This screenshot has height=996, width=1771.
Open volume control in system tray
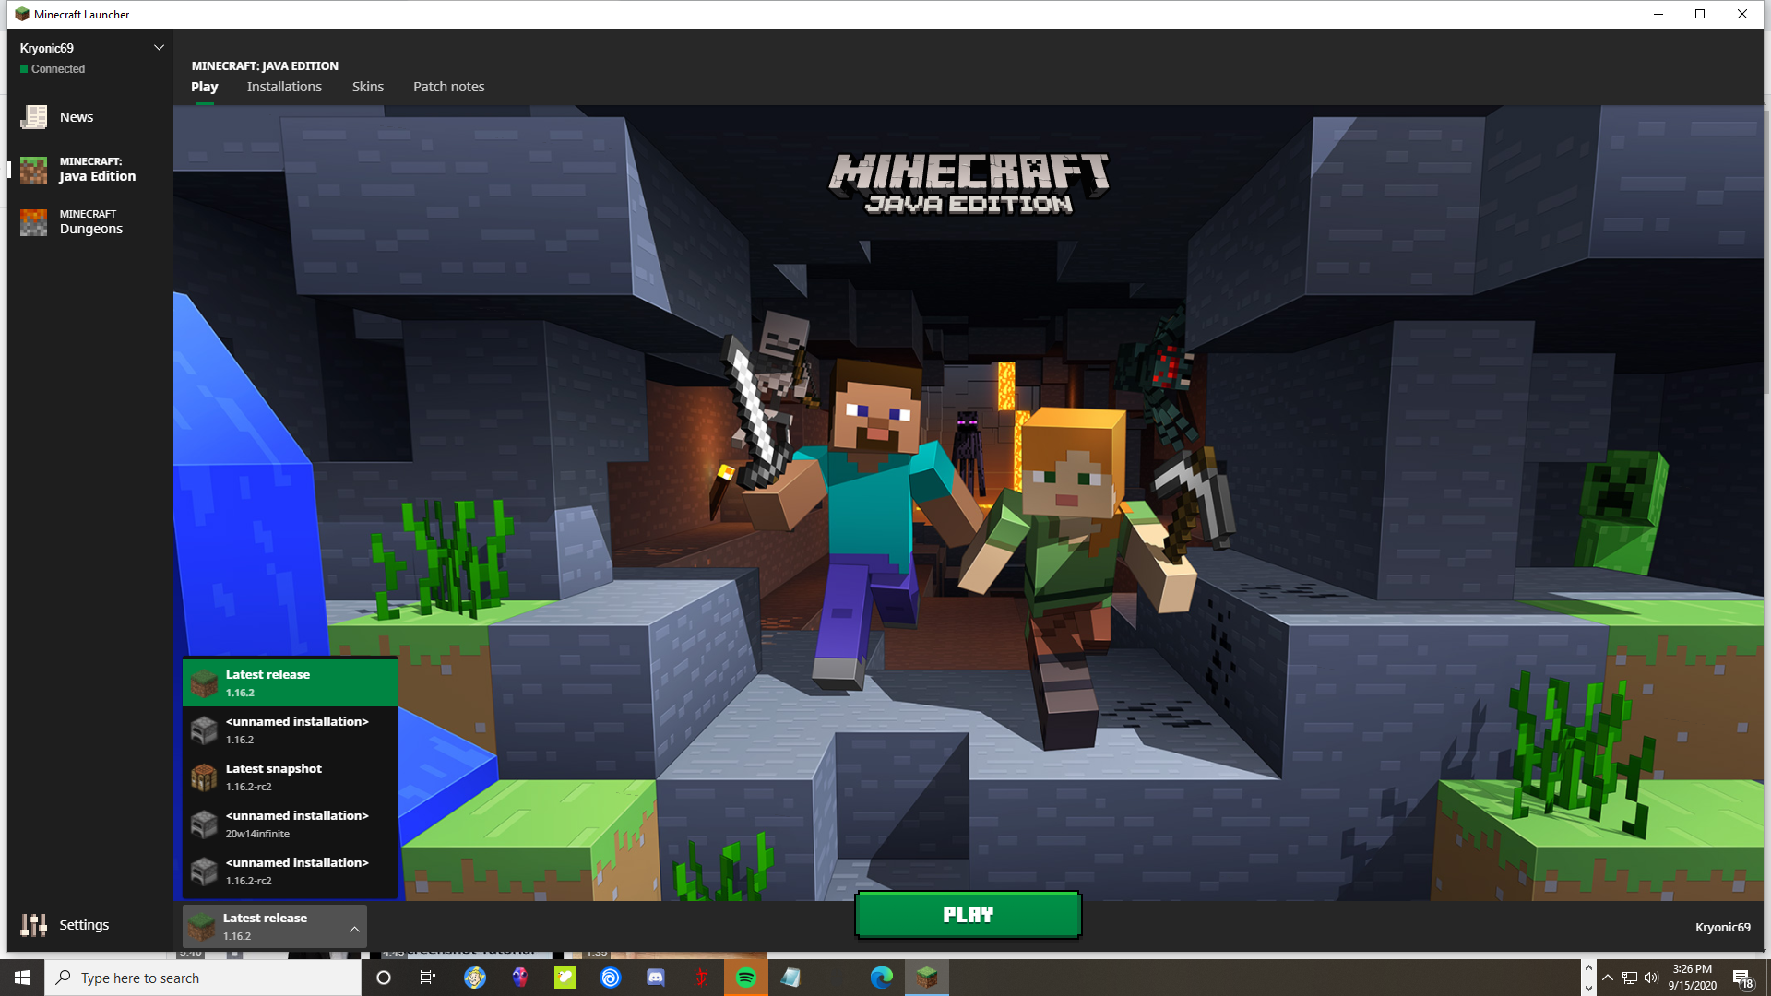pyautogui.click(x=1651, y=978)
